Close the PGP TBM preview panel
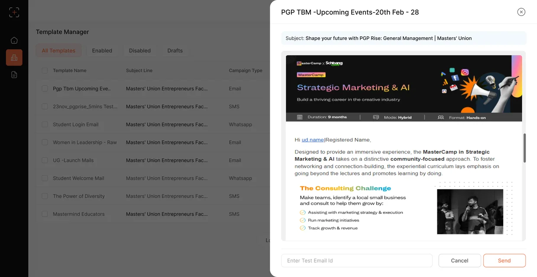 pos(521,12)
